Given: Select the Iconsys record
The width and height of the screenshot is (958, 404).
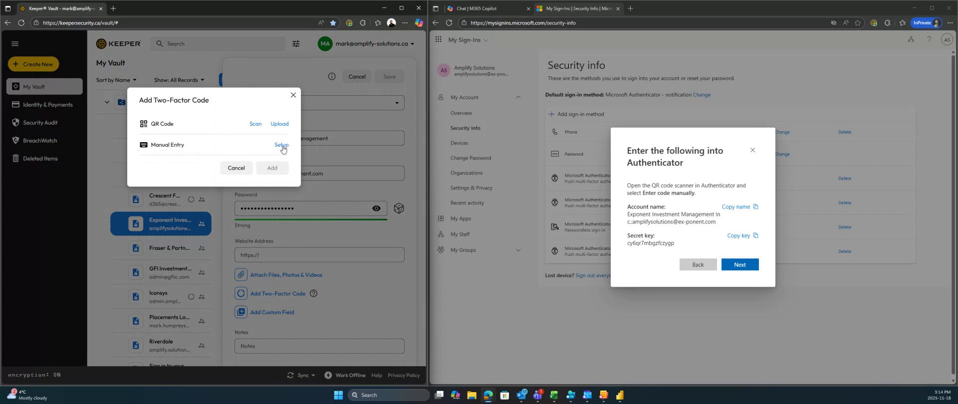Looking at the screenshot, I should pos(161,297).
